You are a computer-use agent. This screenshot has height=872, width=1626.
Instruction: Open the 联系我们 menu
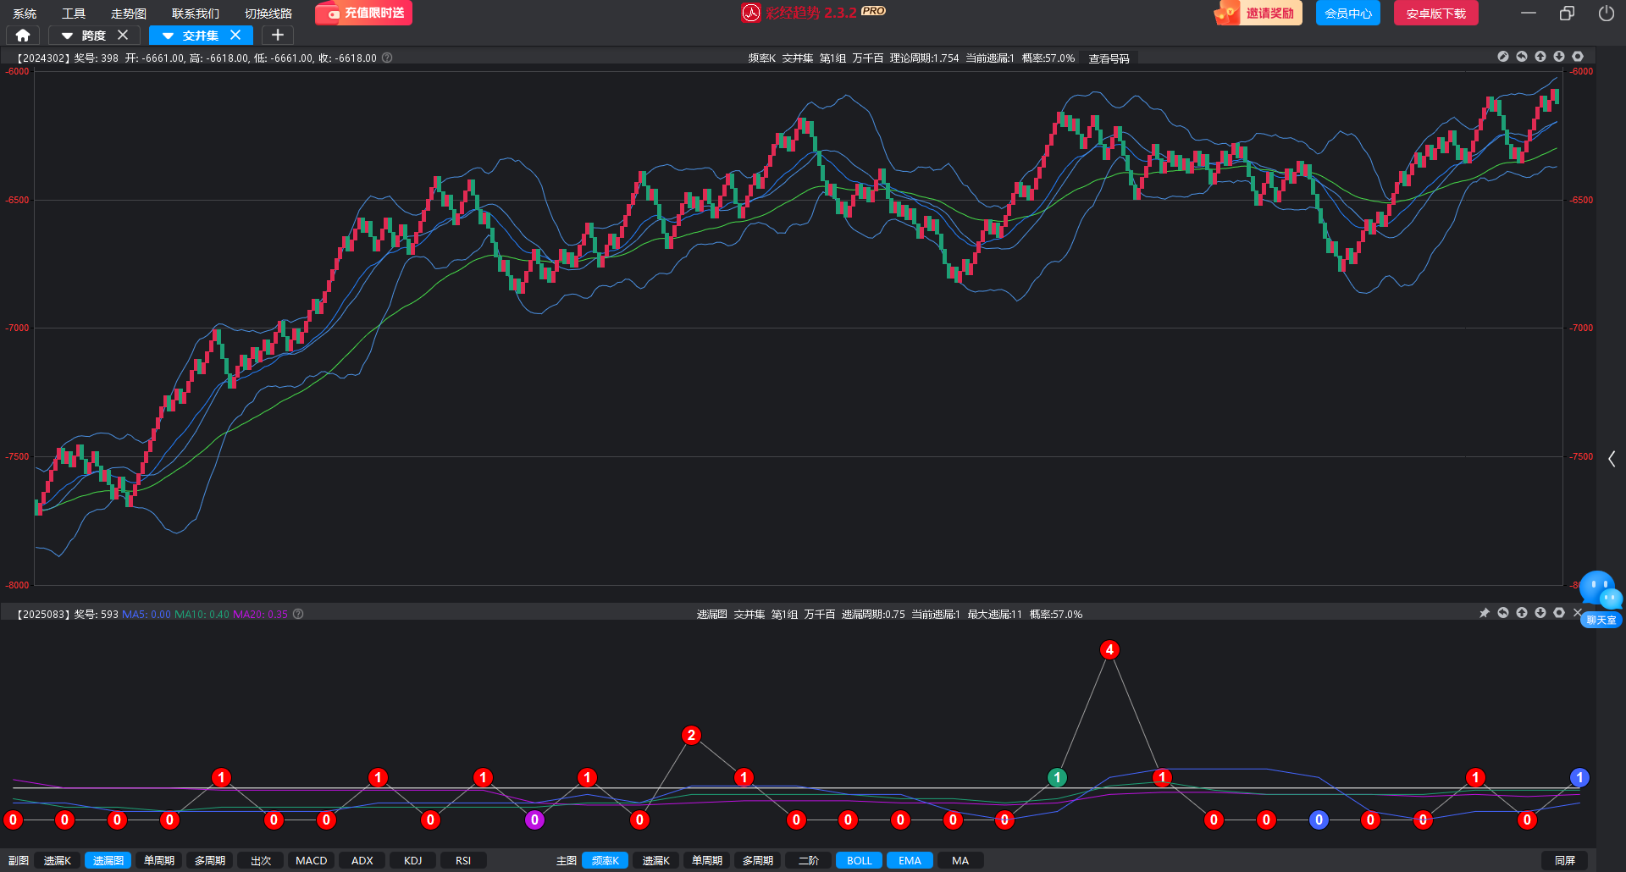click(x=196, y=14)
